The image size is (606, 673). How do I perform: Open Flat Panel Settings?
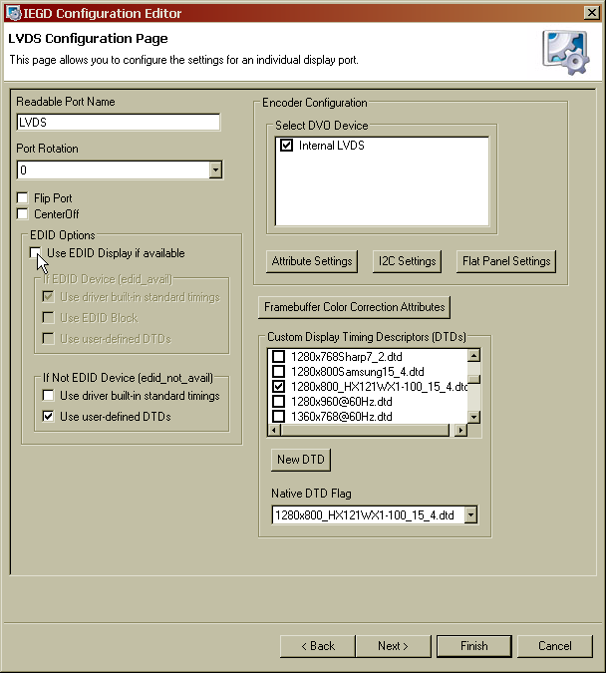click(506, 261)
